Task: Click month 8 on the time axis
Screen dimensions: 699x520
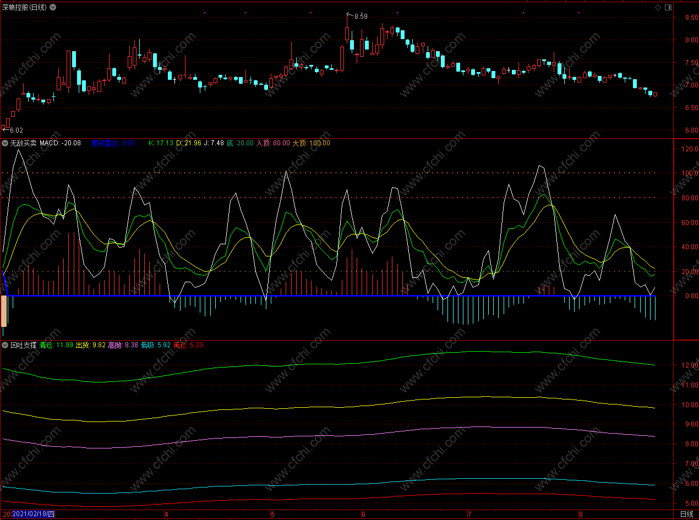Action: (x=581, y=514)
